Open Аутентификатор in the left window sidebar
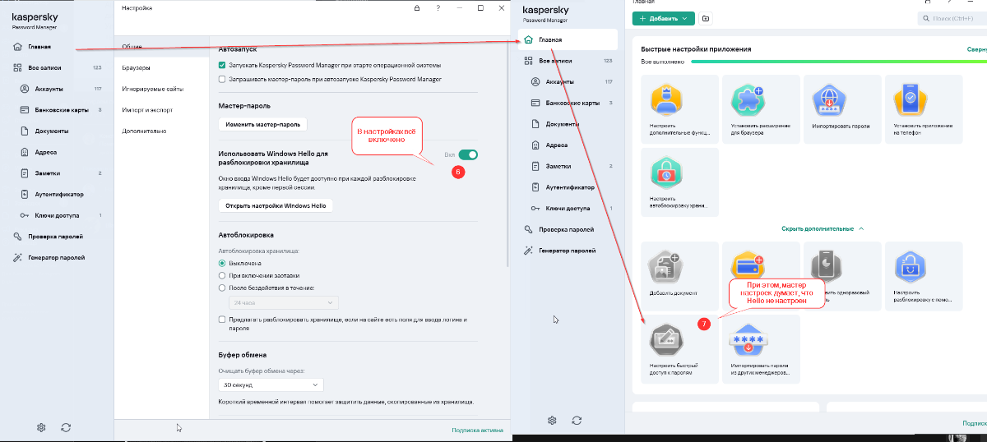Viewport: 987px width, 442px height. 59,195
